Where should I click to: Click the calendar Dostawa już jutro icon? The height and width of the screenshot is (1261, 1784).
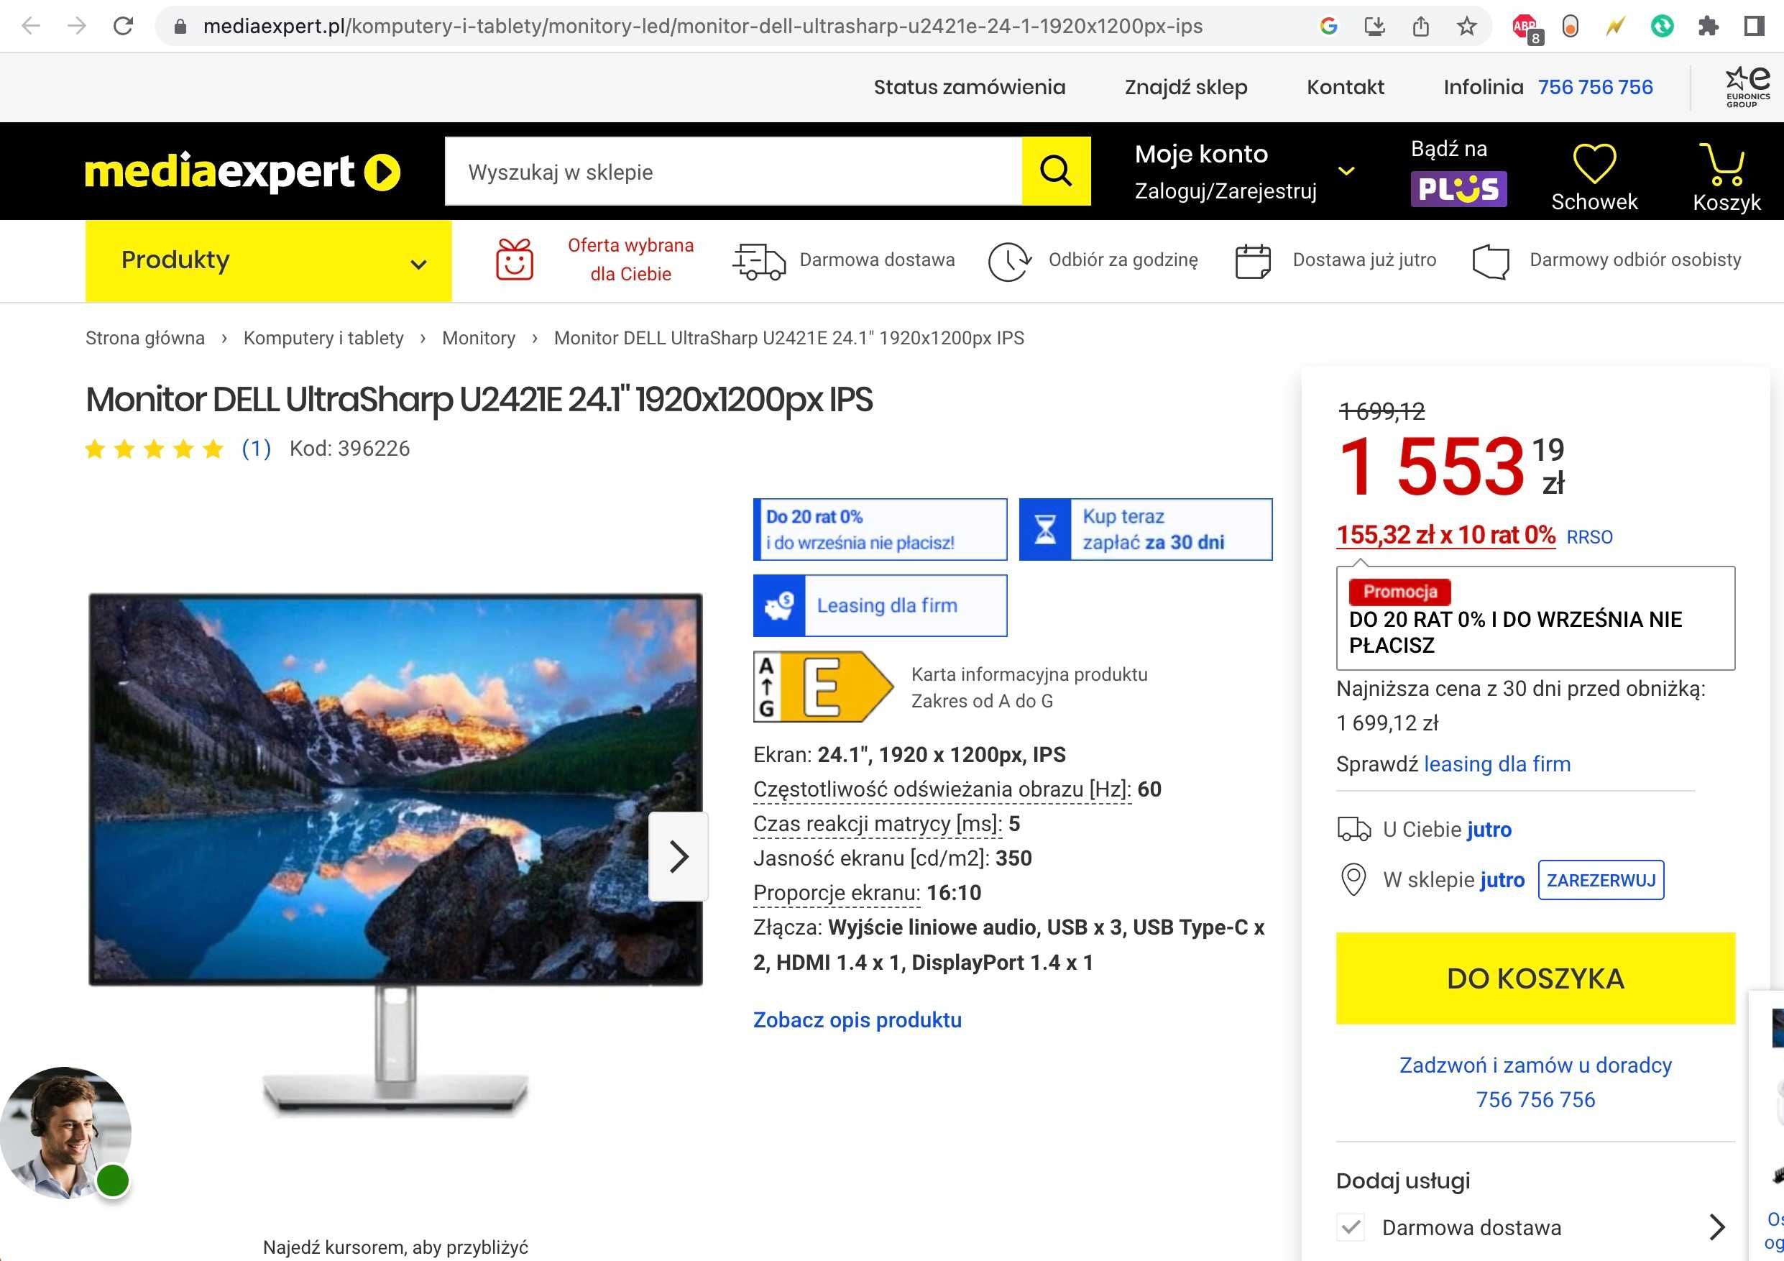click(1253, 261)
